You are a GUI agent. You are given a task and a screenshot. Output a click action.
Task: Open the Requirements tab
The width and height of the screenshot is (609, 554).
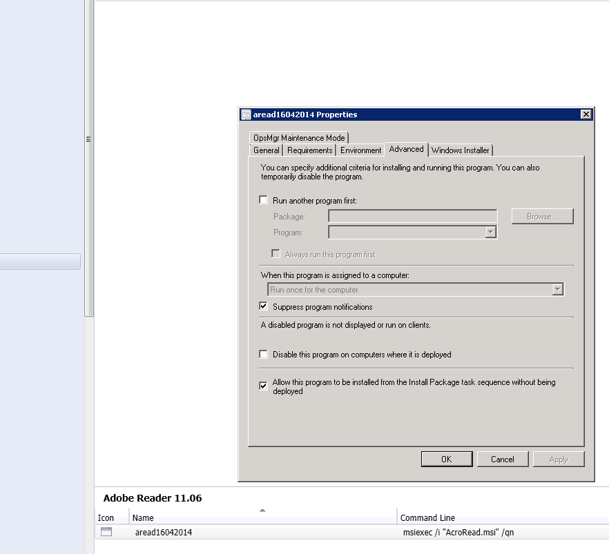click(310, 150)
